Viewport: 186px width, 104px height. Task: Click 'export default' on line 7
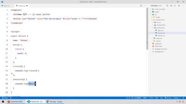point(18,36)
